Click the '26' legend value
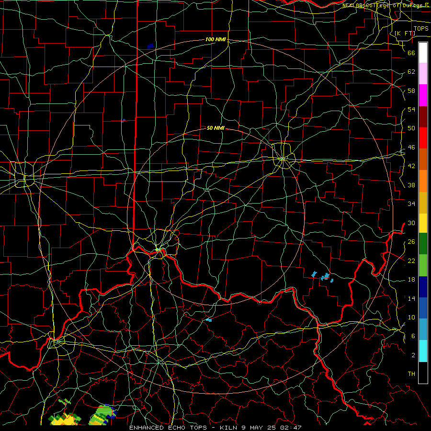Screen dimensions: 431x431 coord(411,242)
